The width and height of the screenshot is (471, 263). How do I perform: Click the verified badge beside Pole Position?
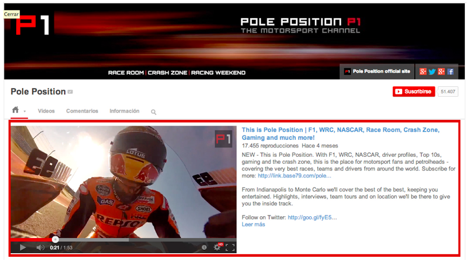70,92
